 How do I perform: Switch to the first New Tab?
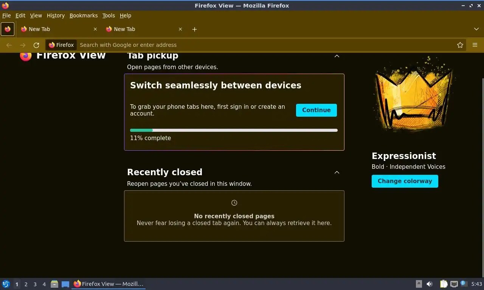(x=59, y=29)
